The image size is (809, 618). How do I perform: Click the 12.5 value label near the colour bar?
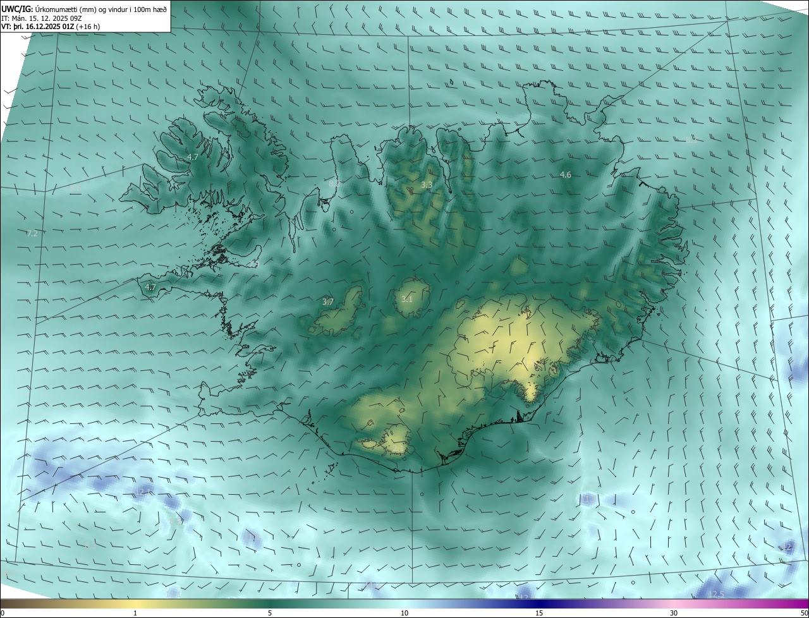717,594
